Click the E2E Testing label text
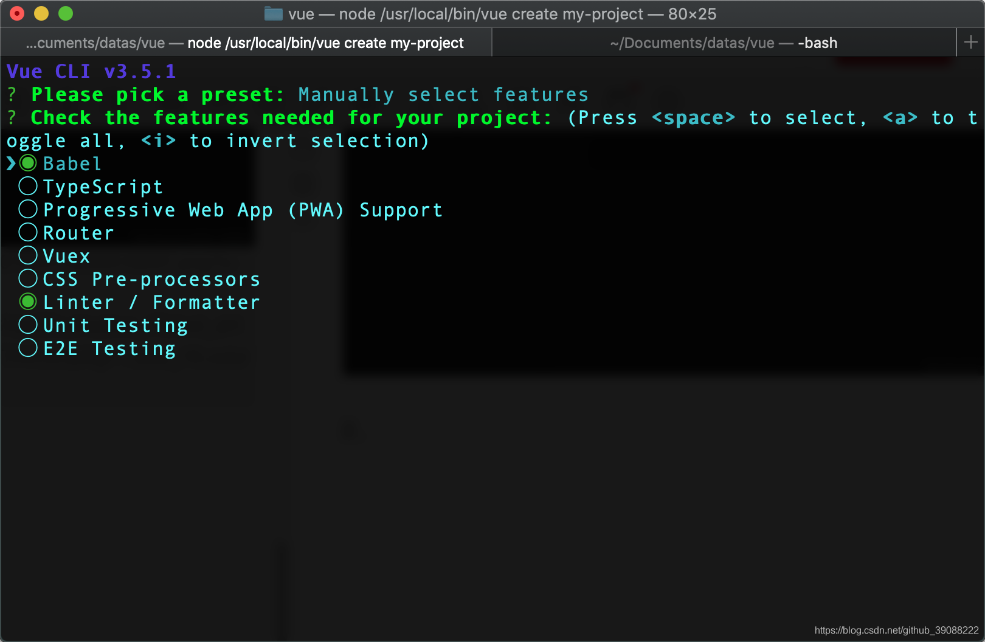This screenshot has width=985, height=642. point(109,349)
